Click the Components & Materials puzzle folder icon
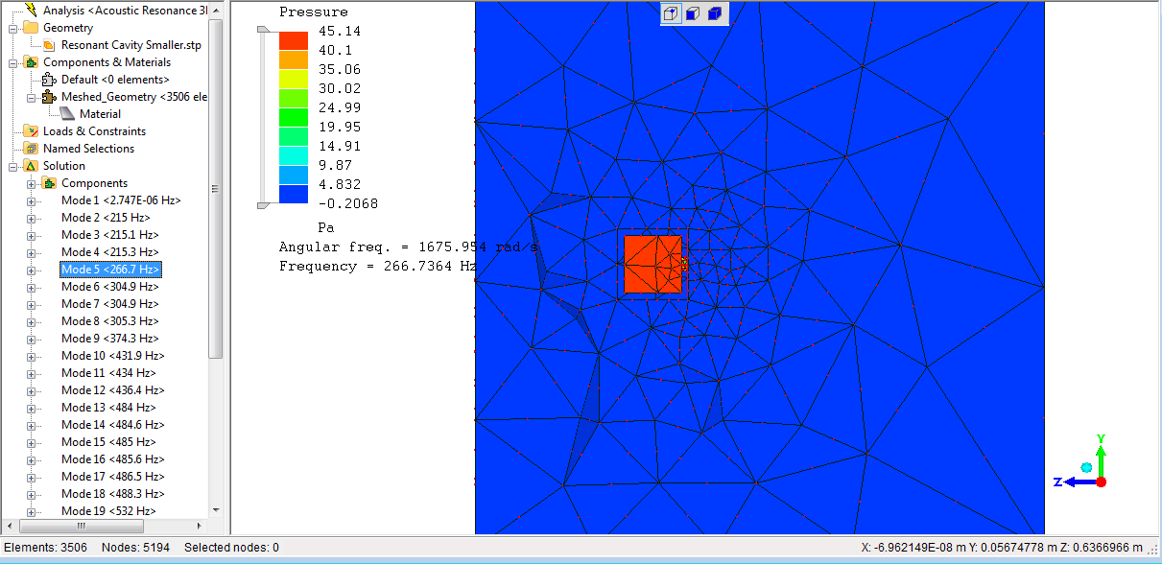 (32, 62)
